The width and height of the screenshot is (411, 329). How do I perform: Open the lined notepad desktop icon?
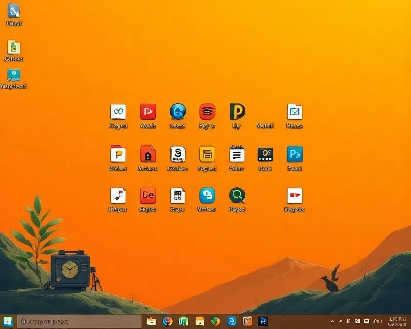pos(237,154)
